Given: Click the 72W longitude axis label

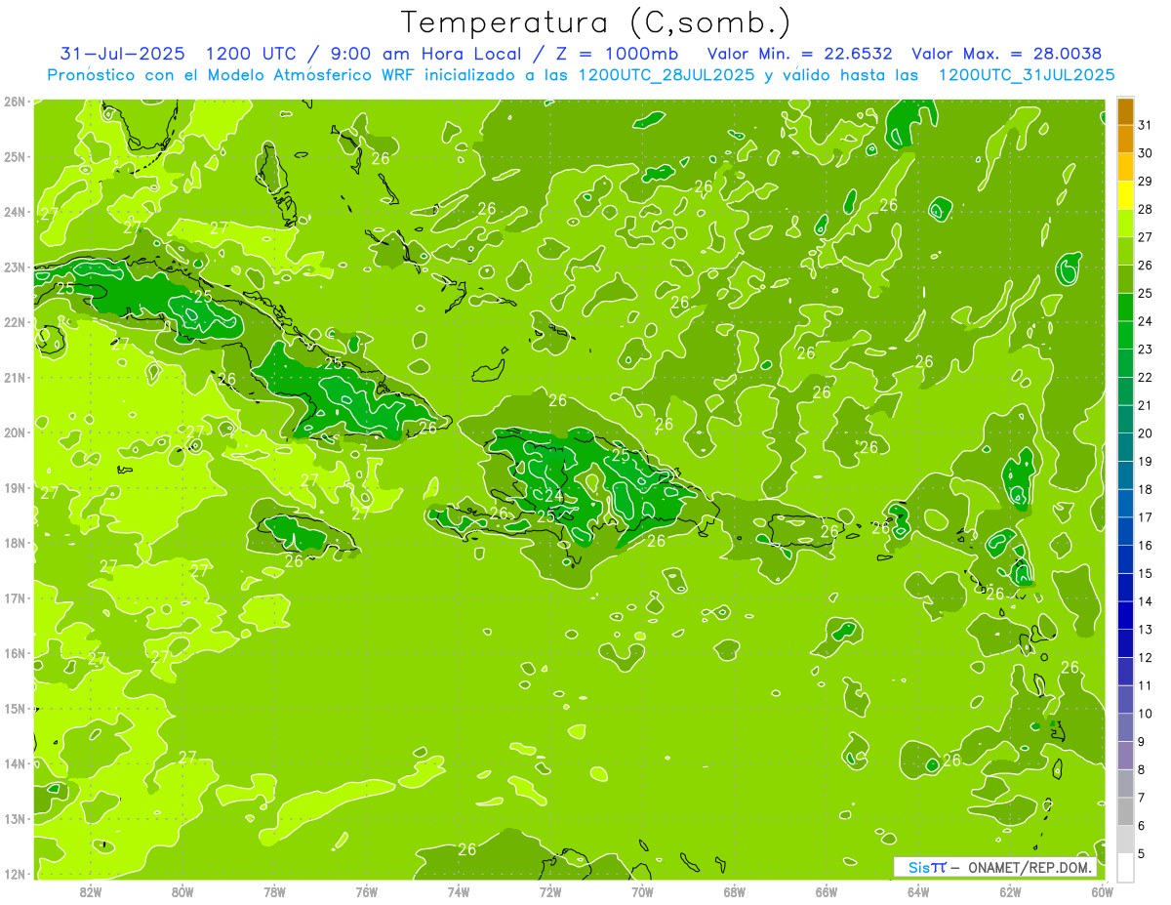Looking at the screenshot, I should [550, 891].
